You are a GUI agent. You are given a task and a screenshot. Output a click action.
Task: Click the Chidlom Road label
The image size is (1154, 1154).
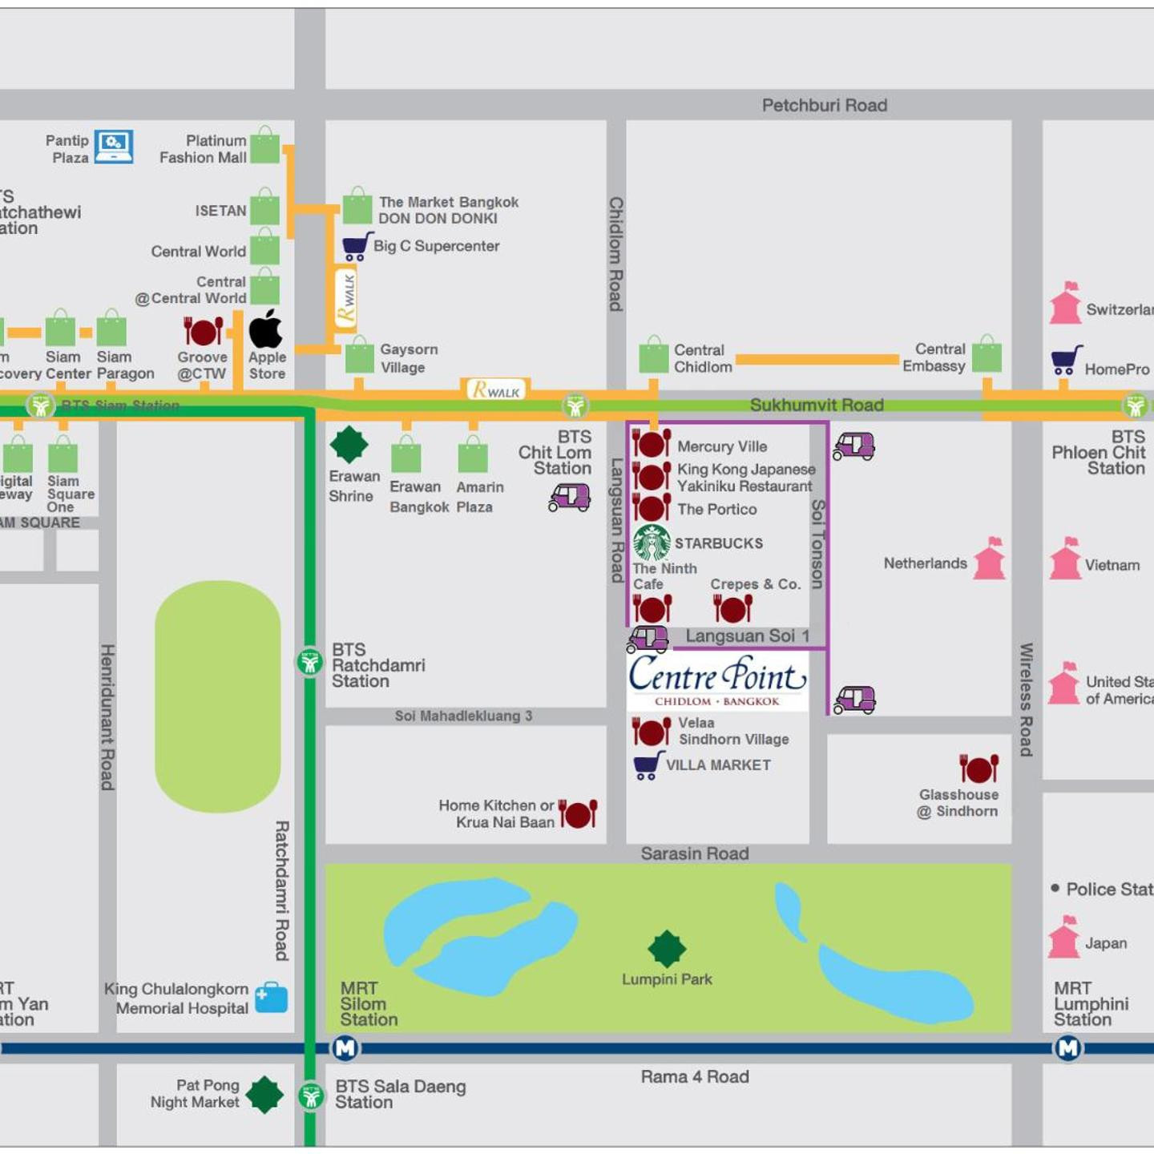coord(615,254)
